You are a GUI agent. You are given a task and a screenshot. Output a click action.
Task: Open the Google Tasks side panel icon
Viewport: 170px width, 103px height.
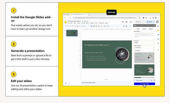click(158, 35)
